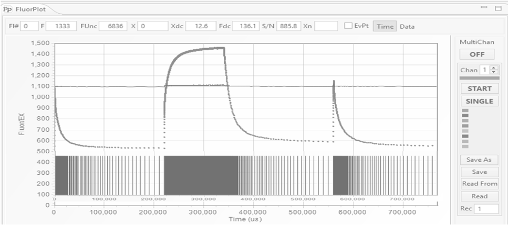
Task: Click the Read button
Action: click(479, 196)
